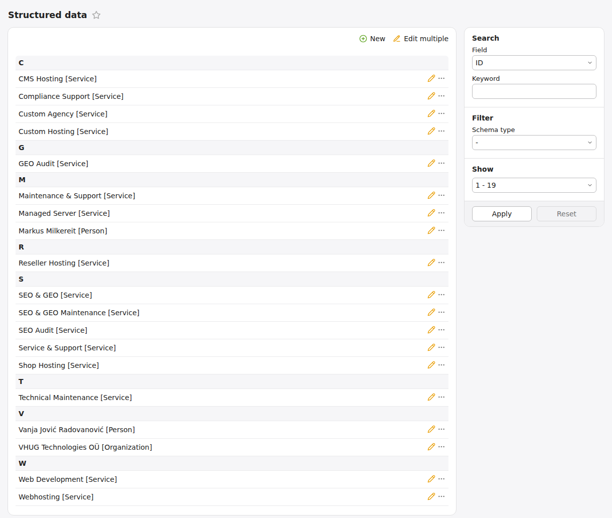The width and height of the screenshot is (612, 518).
Task: Edit VHUG Technologies OÜ with pencil icon
Action: (x=431, y=447)
